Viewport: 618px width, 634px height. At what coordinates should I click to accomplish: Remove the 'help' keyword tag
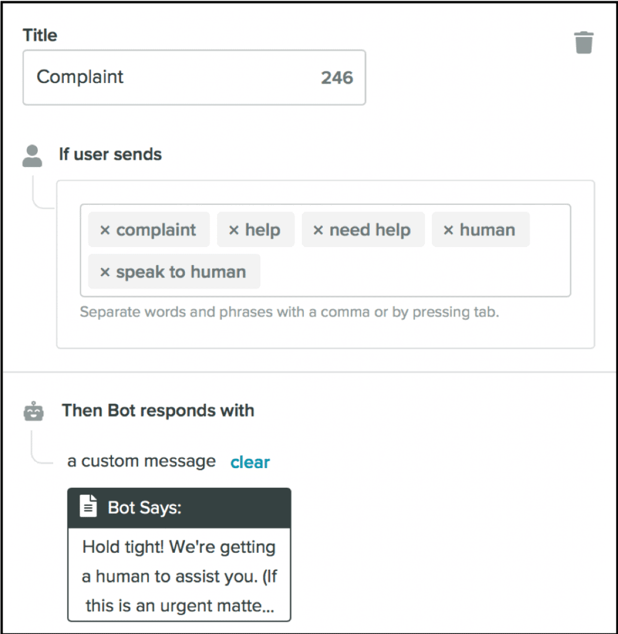(233, 230)
